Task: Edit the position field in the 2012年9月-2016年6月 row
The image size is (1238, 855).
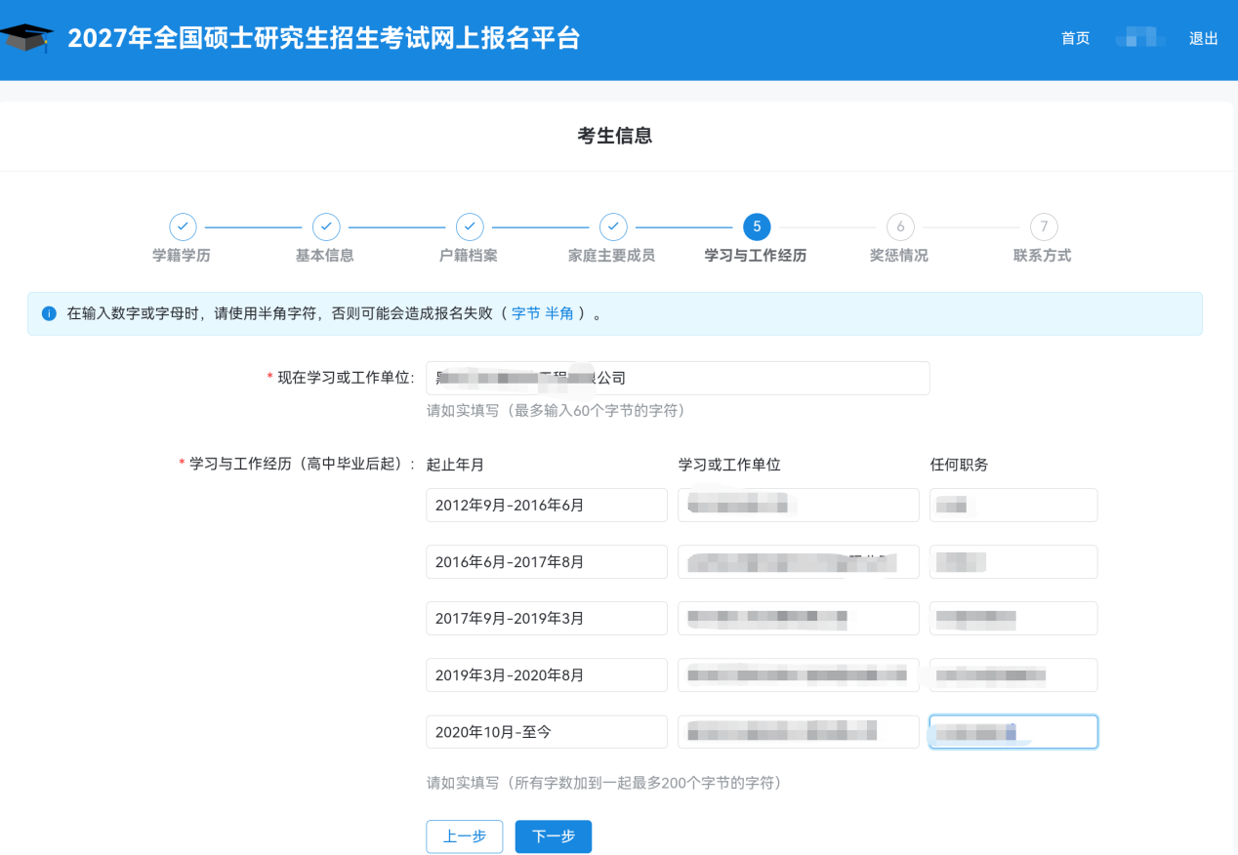Action: (1013, 506)
